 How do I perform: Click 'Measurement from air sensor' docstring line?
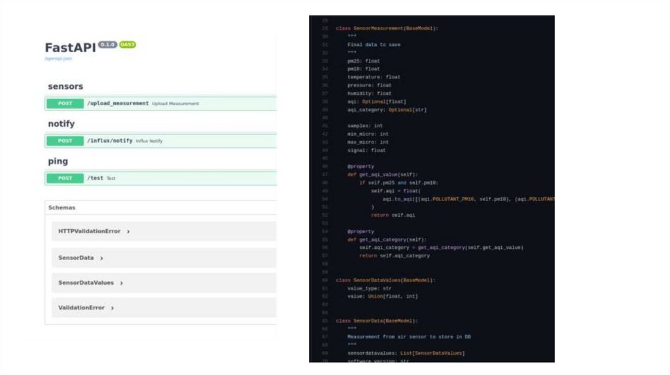[410, 336]
